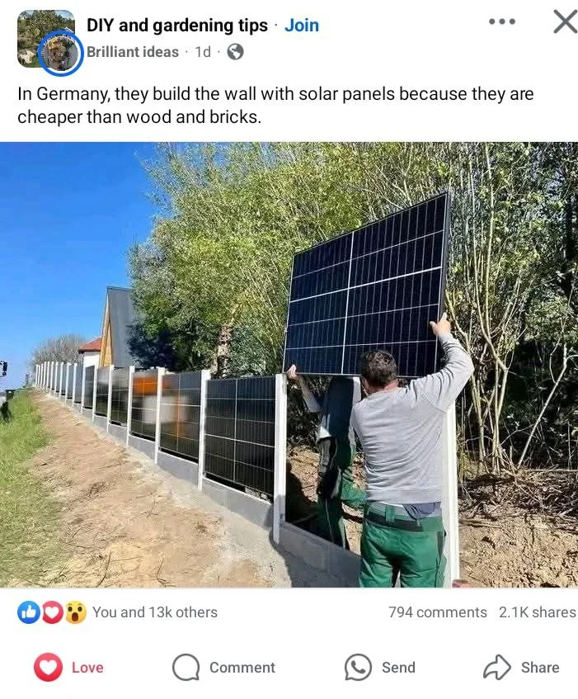Image resolution: width=578 pixels, height=699 pixels.
Task: Click the red heart reaction icon
Action: pyautogui.click(x=53, y=612)
